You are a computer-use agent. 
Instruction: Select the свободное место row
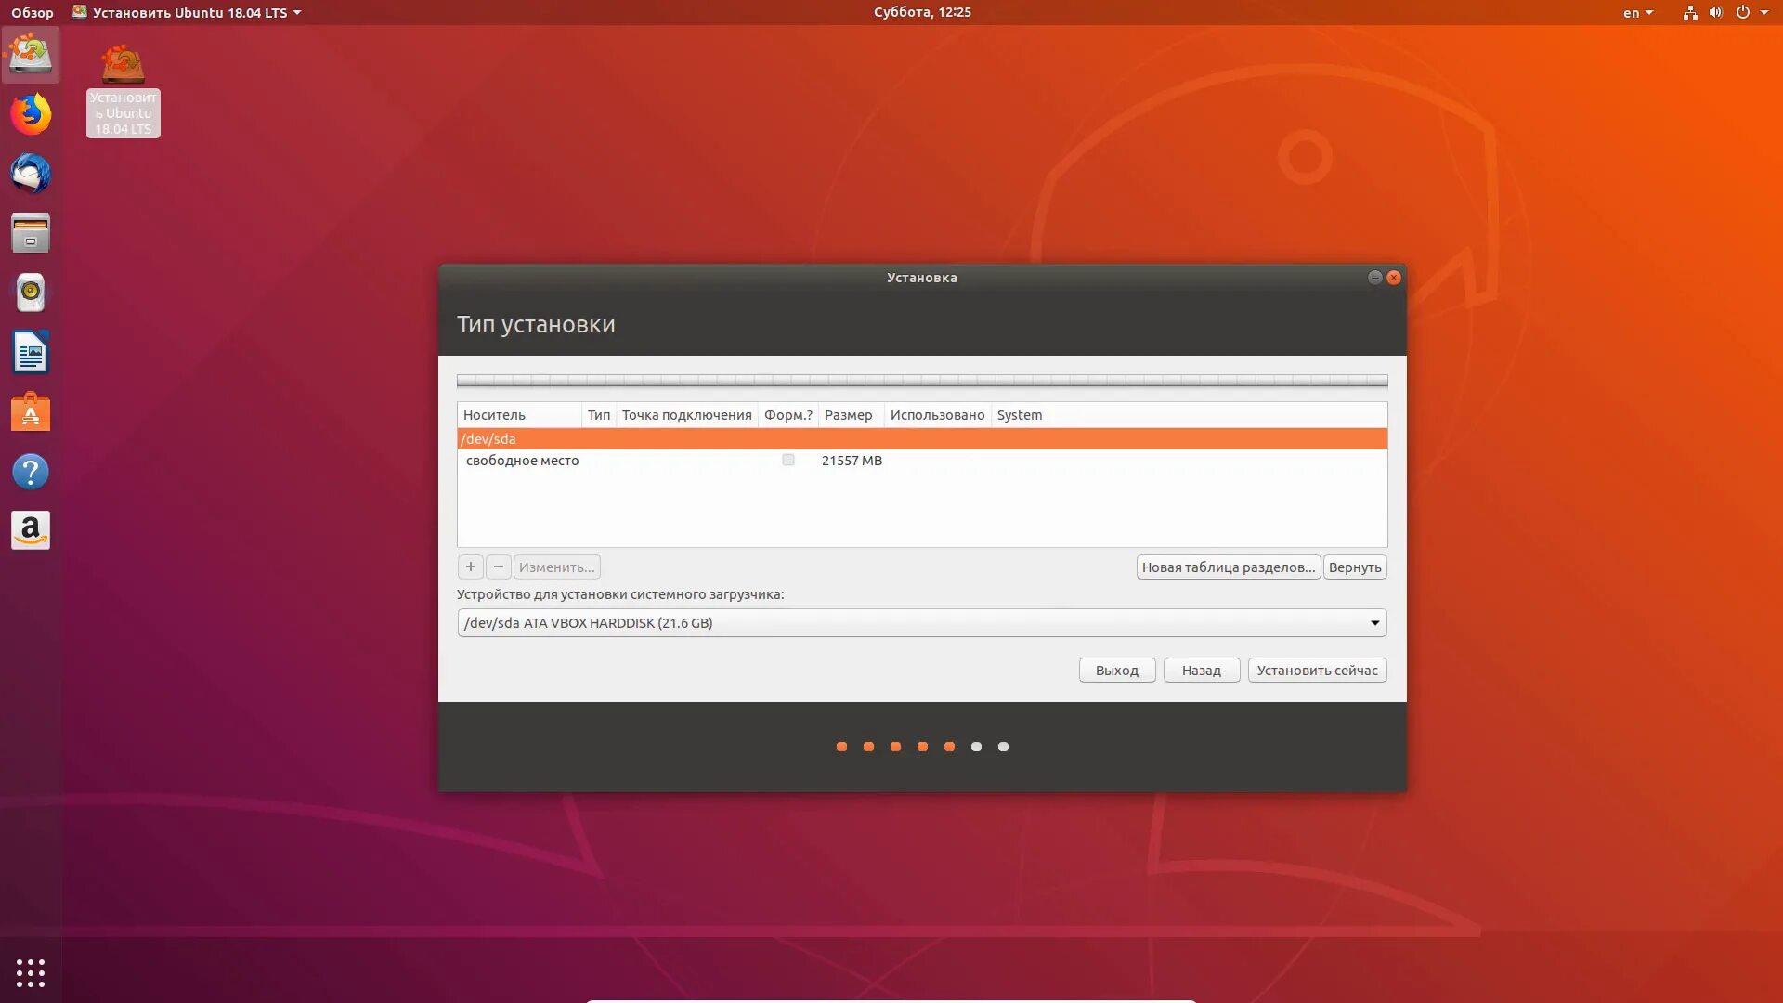click(x=522, y=461)
